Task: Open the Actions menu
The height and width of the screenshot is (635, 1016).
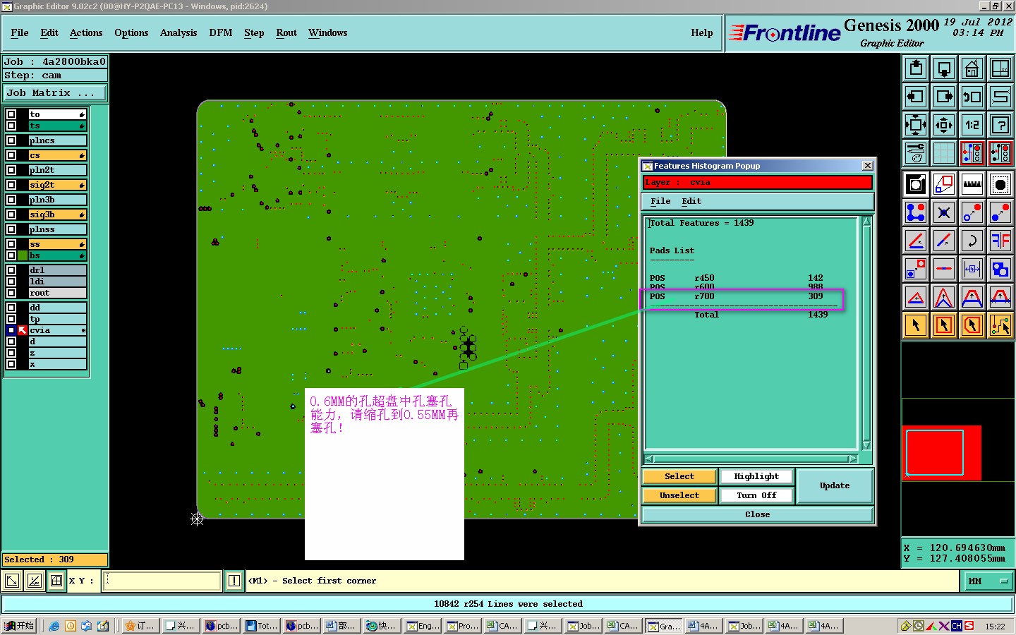Action: (x=86, y=33)
